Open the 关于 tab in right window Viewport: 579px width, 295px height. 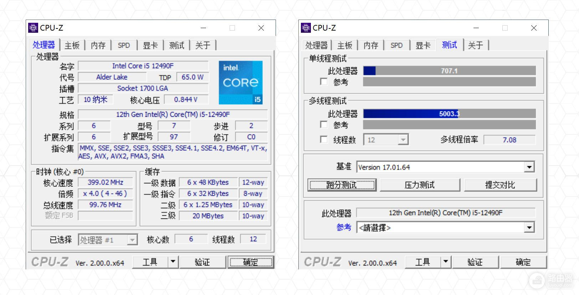(x=476, y=46)
